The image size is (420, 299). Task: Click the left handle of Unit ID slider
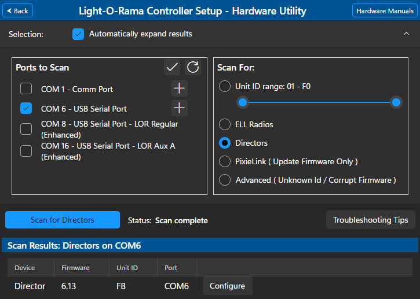click(x=243, y=102)
